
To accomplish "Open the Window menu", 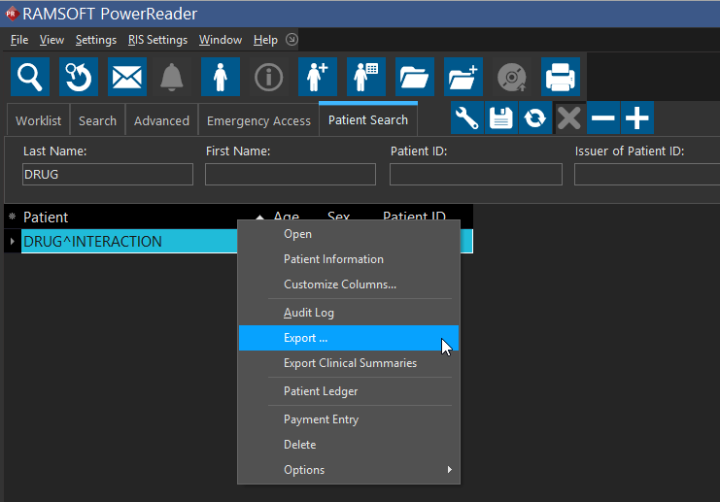I will tap(221, 40).
